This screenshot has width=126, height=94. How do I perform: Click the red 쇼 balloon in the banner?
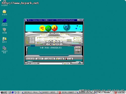(54, 28)
